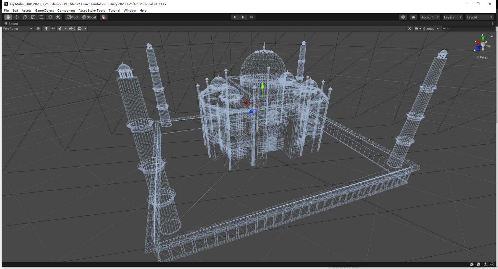Open the Account dropdown

[x=430, y=17]
